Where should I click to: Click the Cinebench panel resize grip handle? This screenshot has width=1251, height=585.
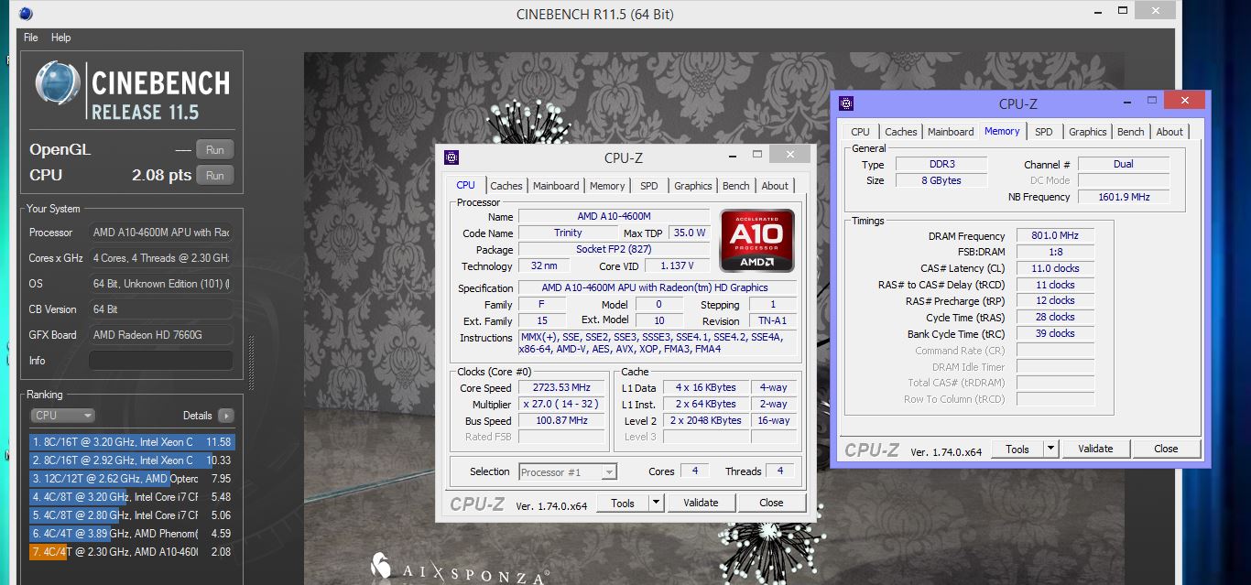coord(253,363)
